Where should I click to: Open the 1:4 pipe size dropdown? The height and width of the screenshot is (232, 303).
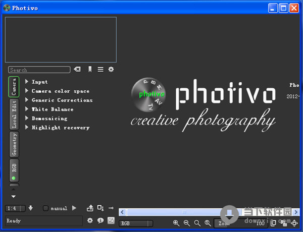coord(15,208)
